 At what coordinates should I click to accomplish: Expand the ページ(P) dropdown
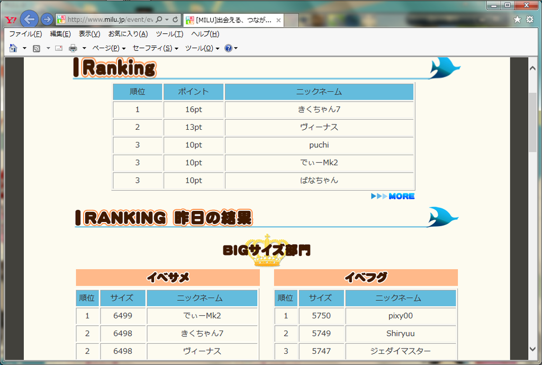[x=109, y=48]
